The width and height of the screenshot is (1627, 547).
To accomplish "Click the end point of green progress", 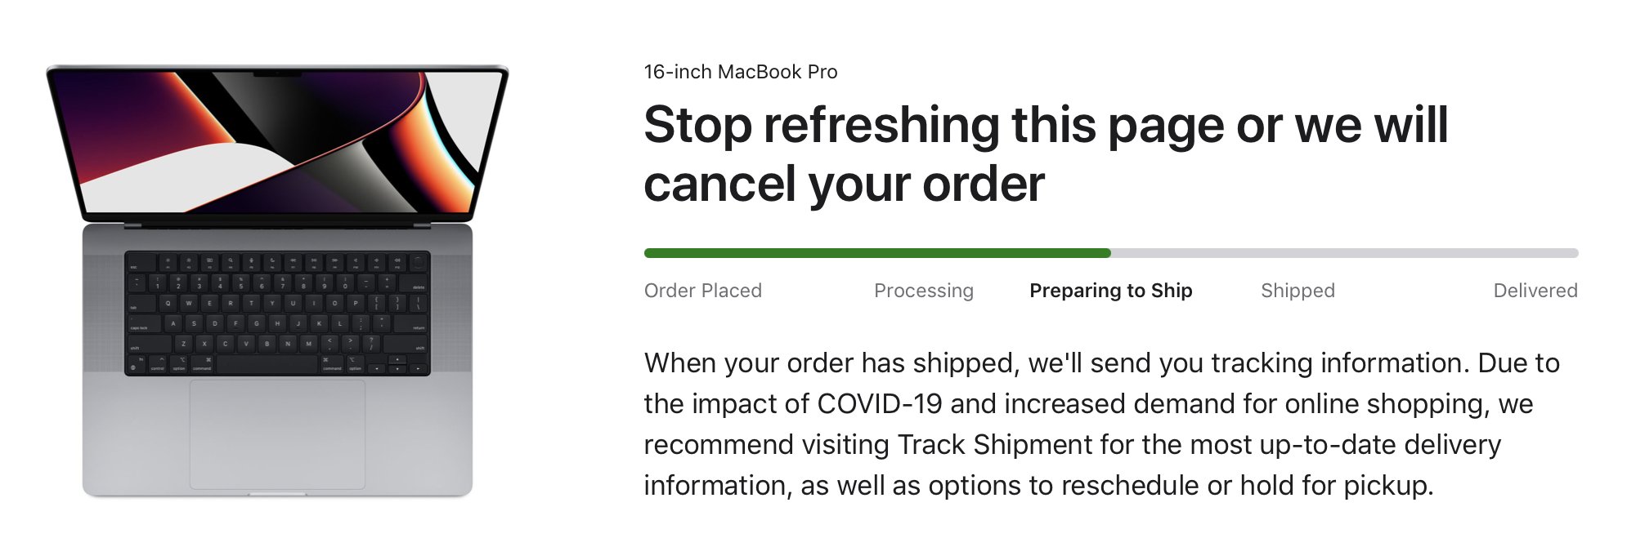I will [1108, 253].
